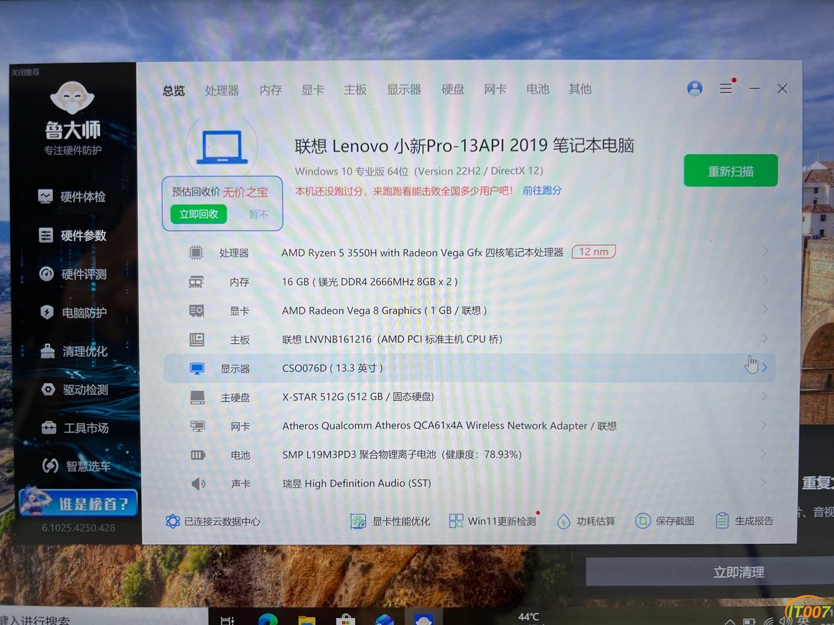The height and width of the screenshot is (625, 834).
Task: Open 工具市场 in the left sidebar
Action: tap(75, 428)
